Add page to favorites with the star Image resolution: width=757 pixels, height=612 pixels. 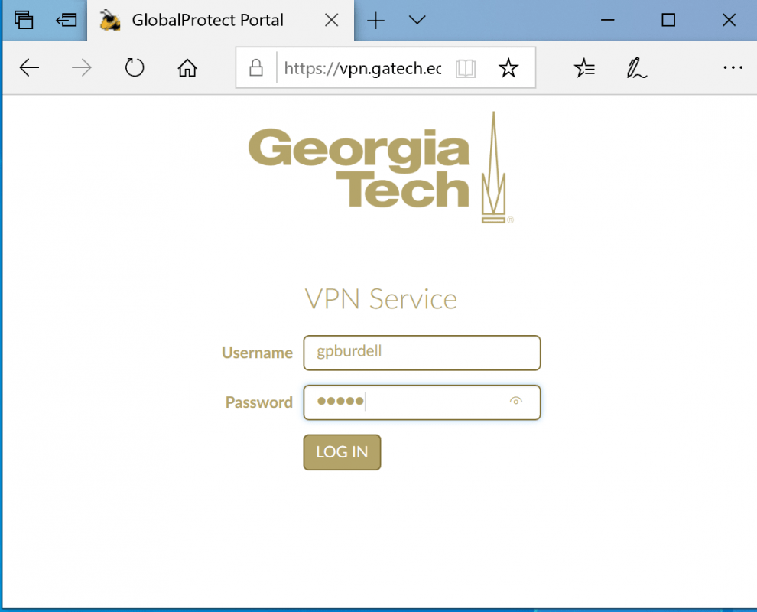[x=508, y=68]
